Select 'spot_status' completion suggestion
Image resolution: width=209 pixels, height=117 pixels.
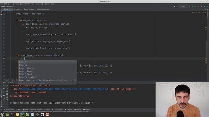pyautogui.click(x=48, y=68)
